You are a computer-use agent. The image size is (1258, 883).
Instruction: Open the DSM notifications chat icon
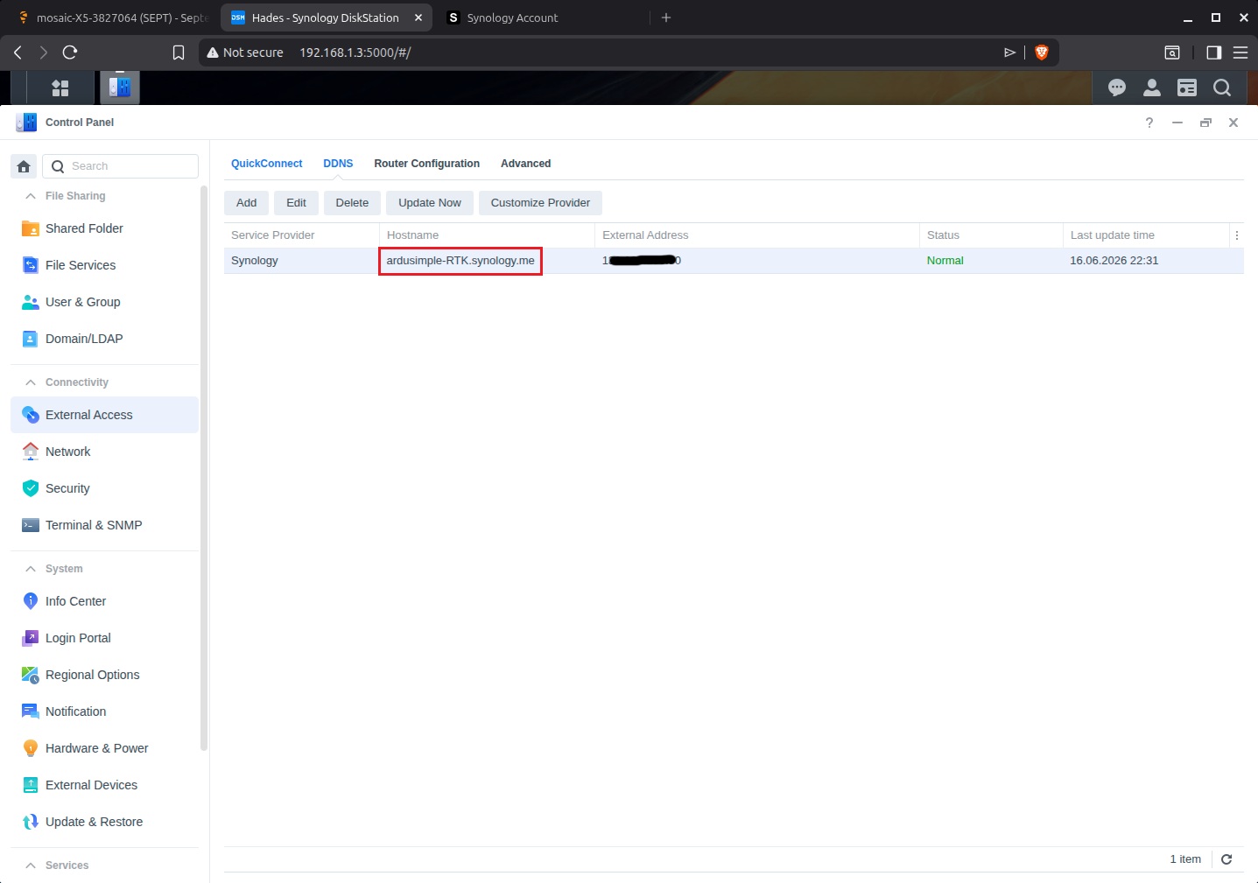1117,88
